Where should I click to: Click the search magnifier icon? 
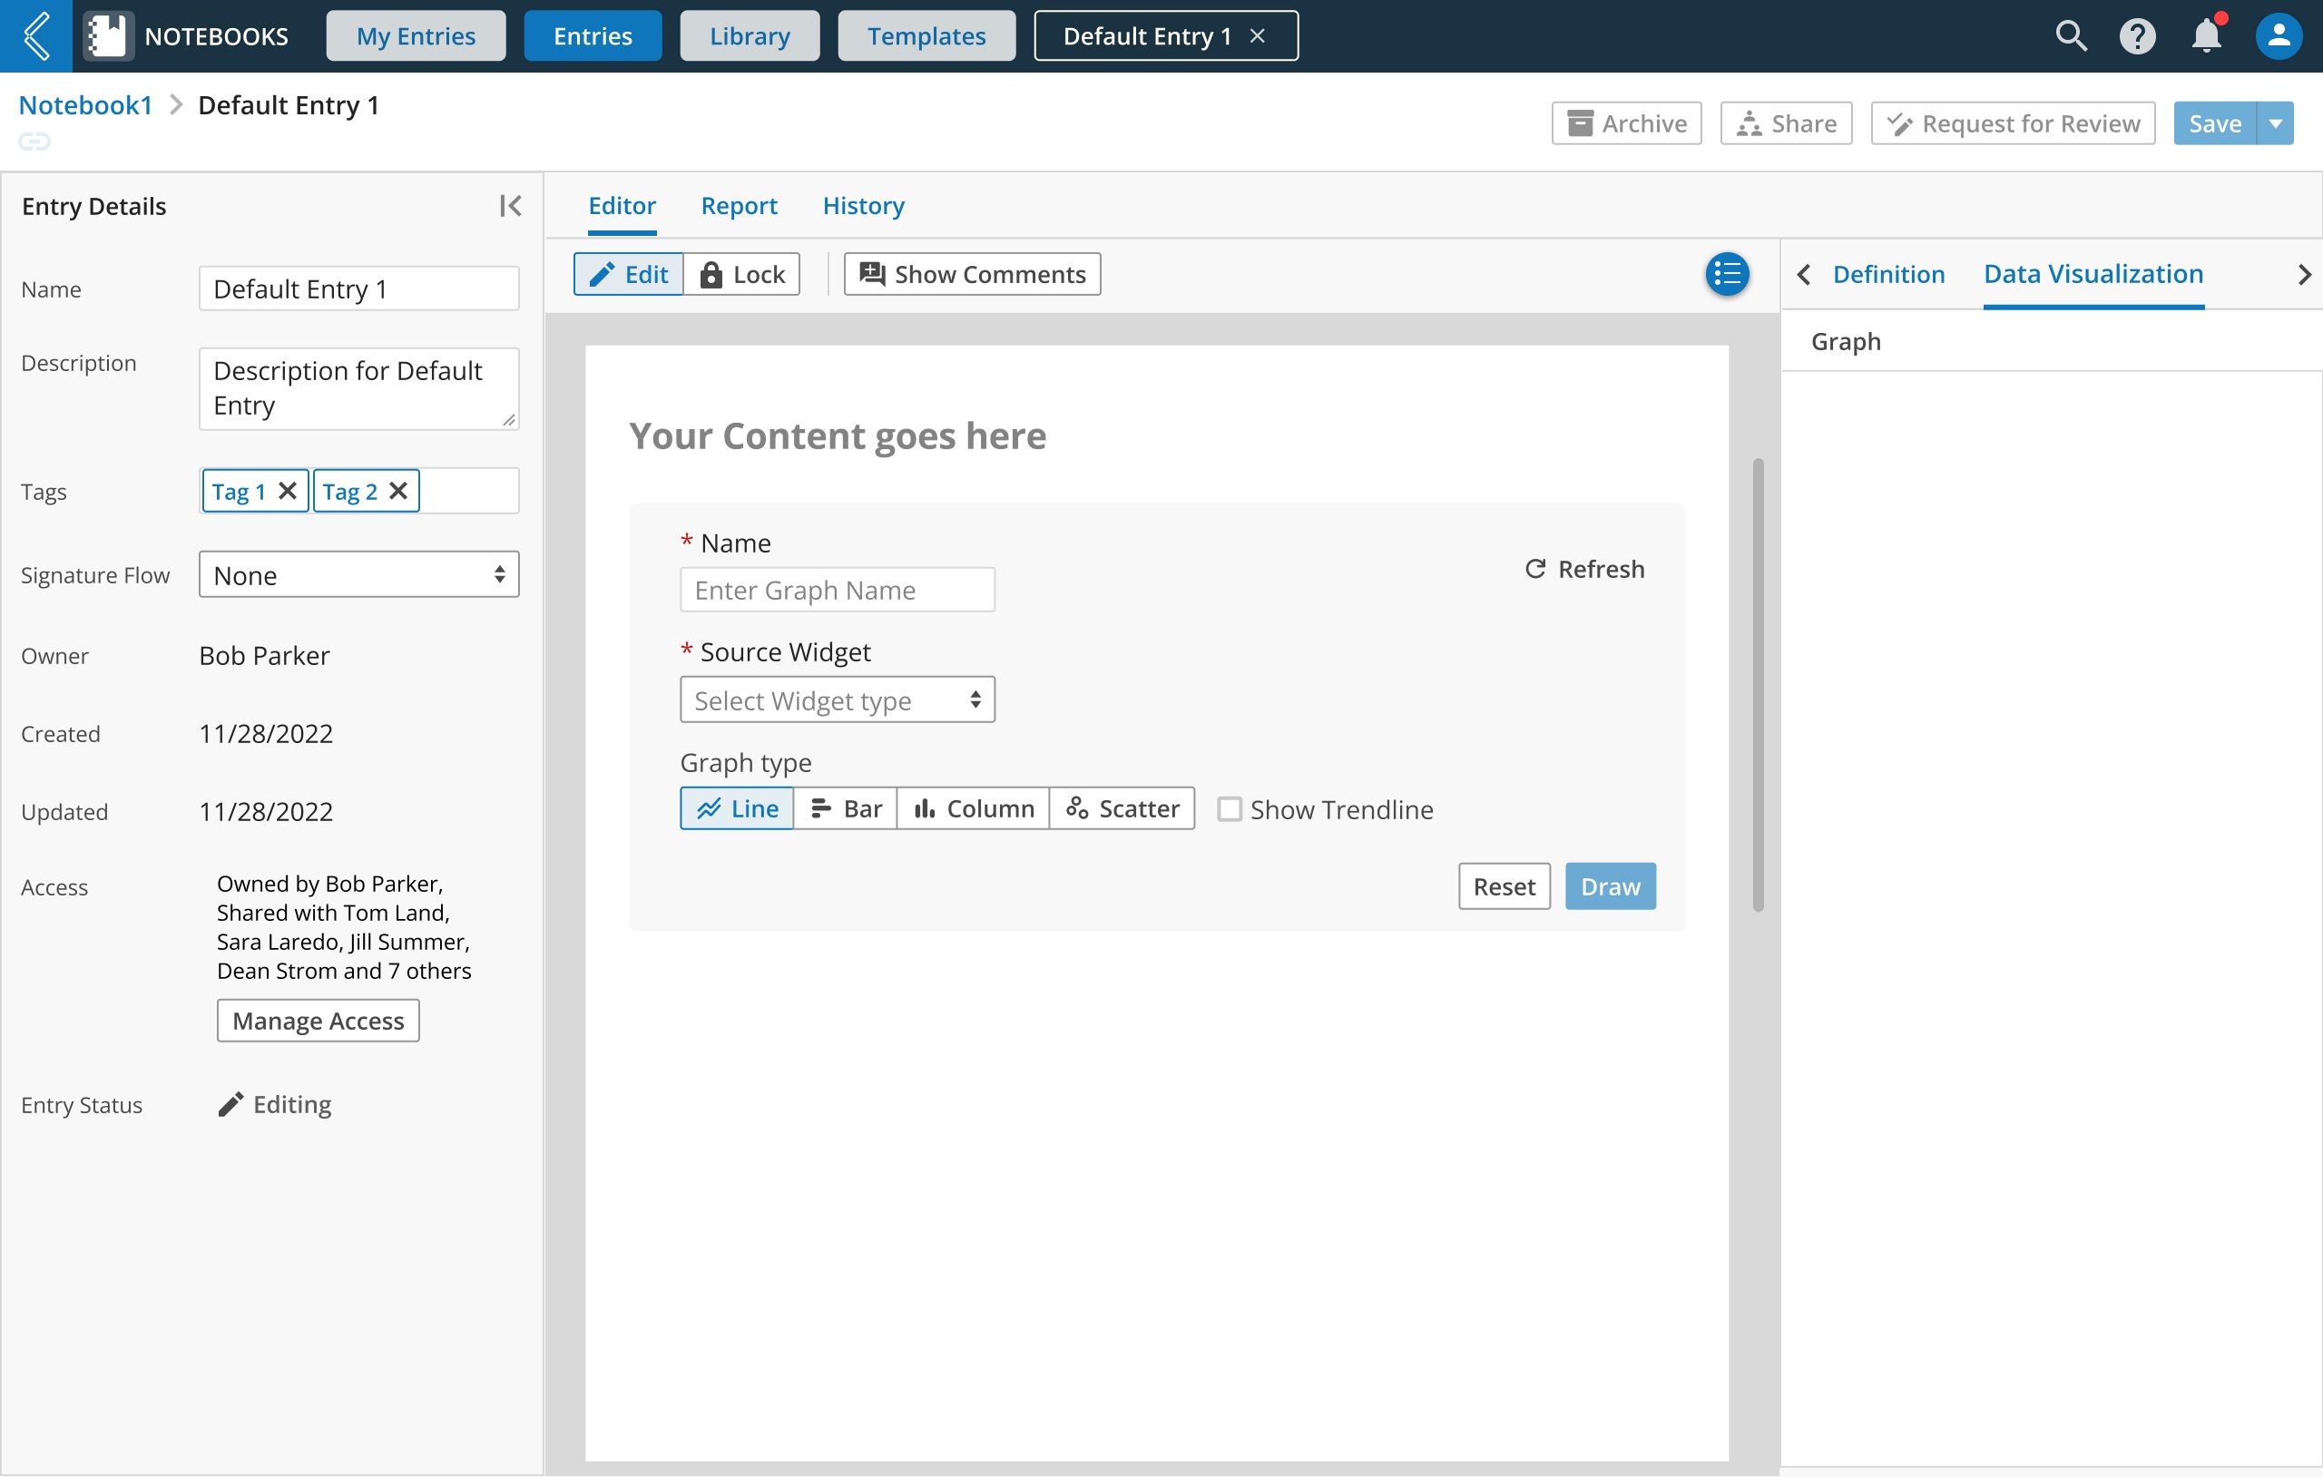tap(2070, 35)
